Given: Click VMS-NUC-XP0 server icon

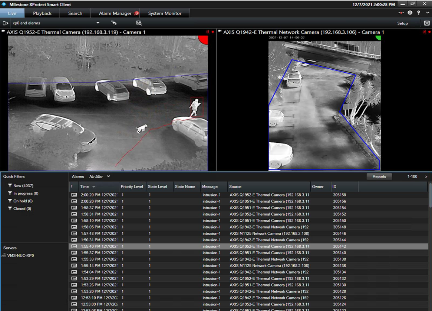Looking at the screenshot, I should pos(4,255).
